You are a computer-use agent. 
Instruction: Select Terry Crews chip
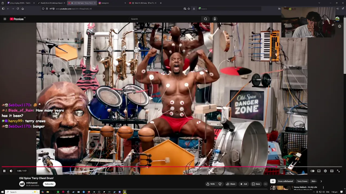(x=302, y=181)
